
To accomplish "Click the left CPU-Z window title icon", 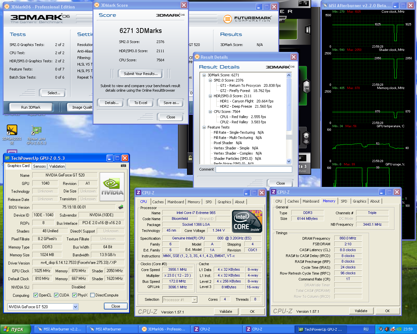I will click(138, 193).
